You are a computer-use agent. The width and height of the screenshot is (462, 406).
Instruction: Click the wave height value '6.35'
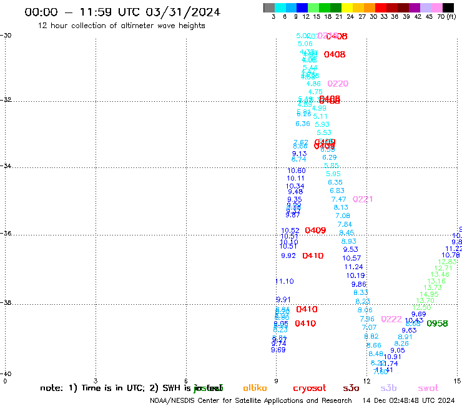[335, 182]
